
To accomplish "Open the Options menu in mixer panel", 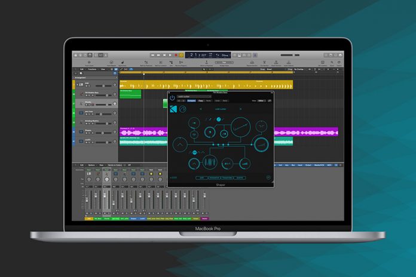I will click(x=91, y=165).
